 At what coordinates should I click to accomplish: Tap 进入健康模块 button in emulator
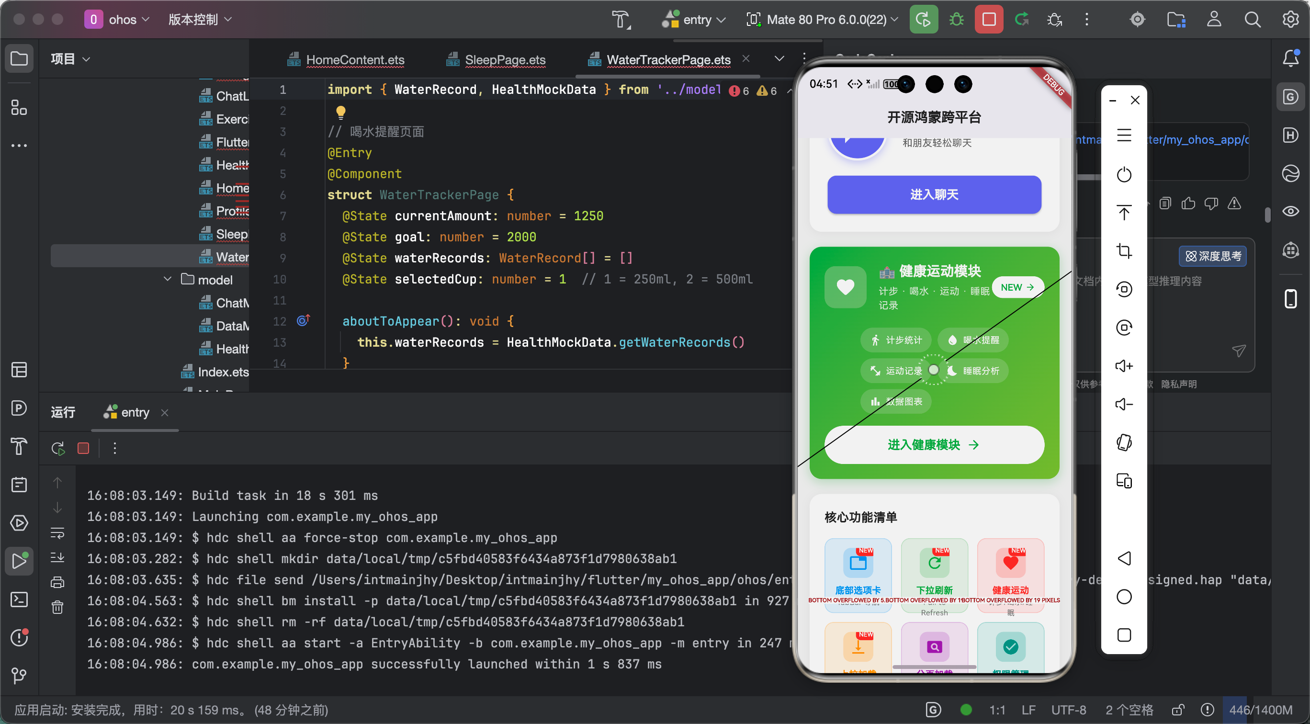point(934,445)
